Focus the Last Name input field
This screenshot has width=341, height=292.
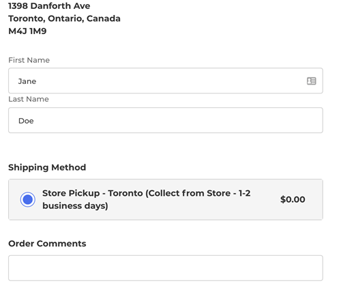166,120
